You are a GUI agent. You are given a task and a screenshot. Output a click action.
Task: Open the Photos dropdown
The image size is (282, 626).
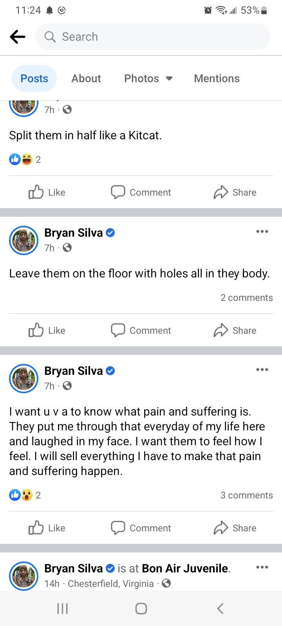148,79
